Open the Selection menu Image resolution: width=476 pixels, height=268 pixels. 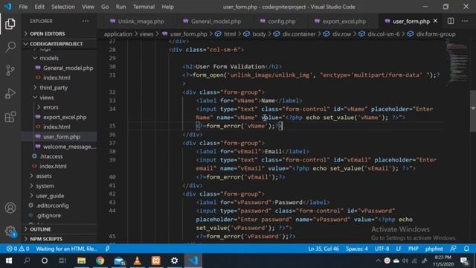(62, 7)
